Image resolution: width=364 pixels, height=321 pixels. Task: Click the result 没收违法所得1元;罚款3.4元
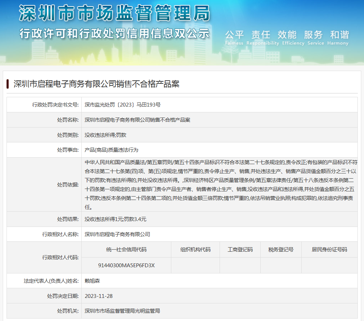[x=115, y=219]
